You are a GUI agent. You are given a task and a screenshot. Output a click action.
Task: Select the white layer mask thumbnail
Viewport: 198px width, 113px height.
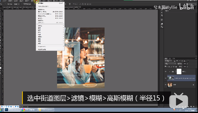tap(179, 72)
